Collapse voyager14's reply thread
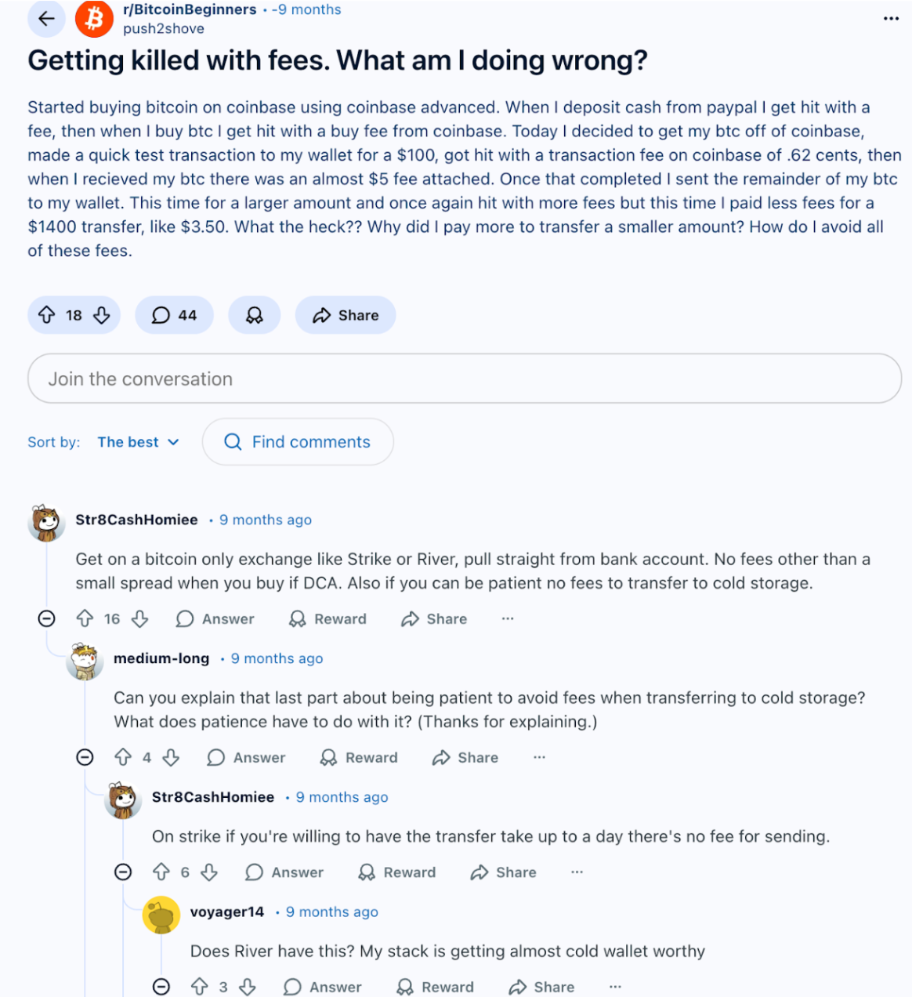Viewport: 912px width, 997px height. pos(161,986)
